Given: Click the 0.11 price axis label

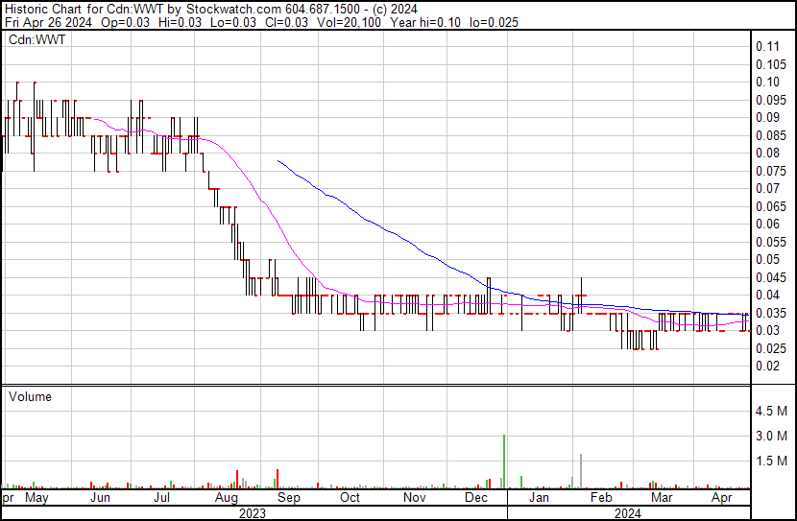Looking at the screenshot, I should tap(767, 46).
